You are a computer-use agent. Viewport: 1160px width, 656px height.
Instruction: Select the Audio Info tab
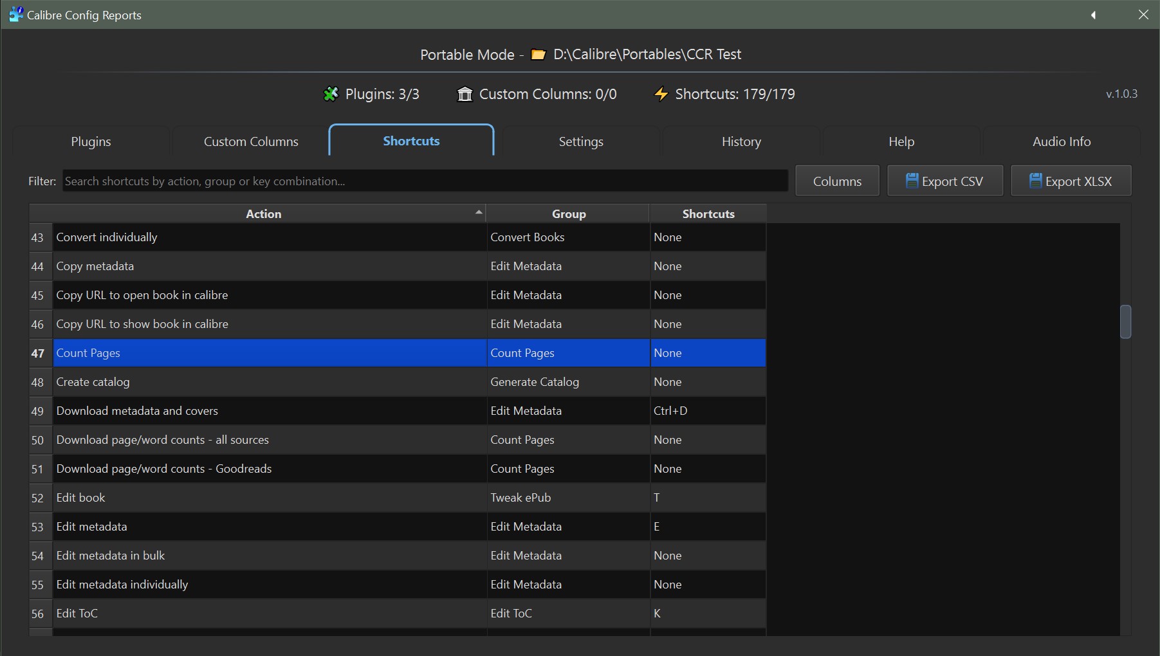click(x=1061, y=141)
